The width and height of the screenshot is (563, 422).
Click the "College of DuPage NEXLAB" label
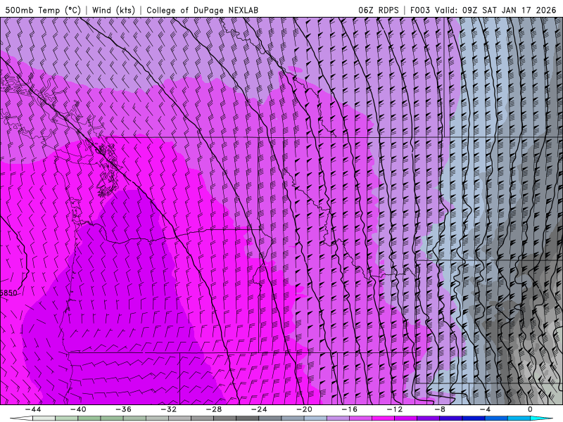tap(202, 10)
